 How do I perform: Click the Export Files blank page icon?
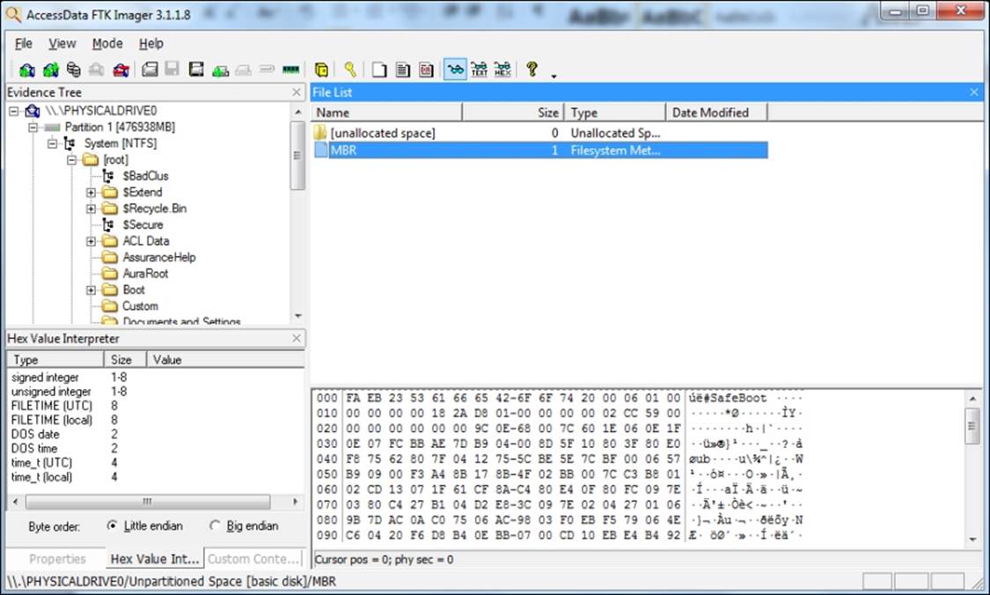(x=378, y=70)
